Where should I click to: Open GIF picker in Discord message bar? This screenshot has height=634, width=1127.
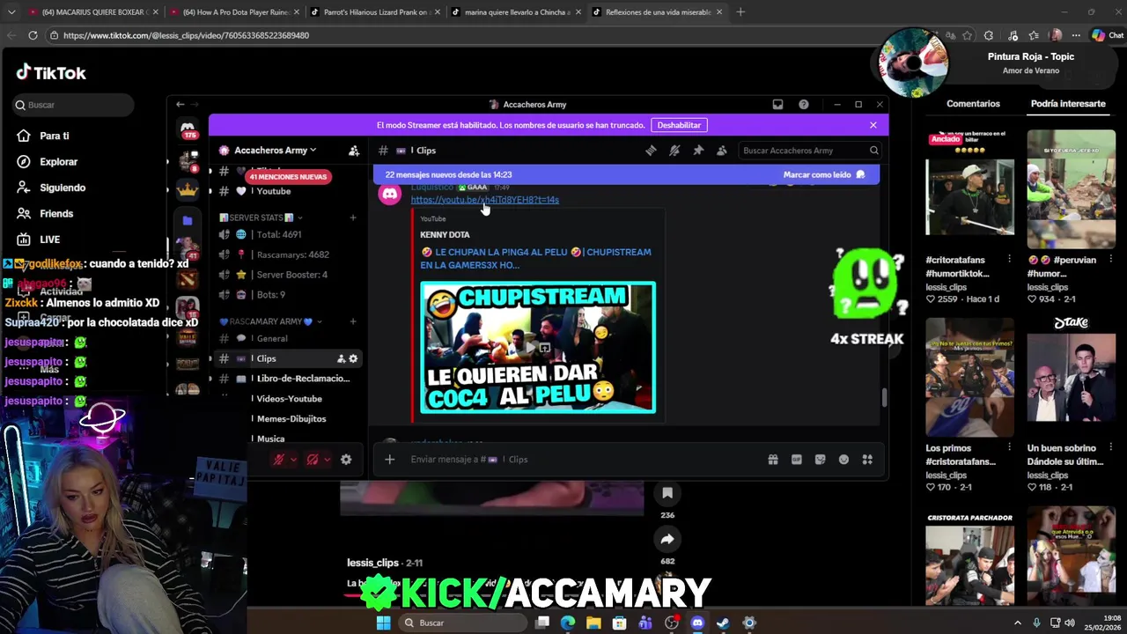(797, 460)
